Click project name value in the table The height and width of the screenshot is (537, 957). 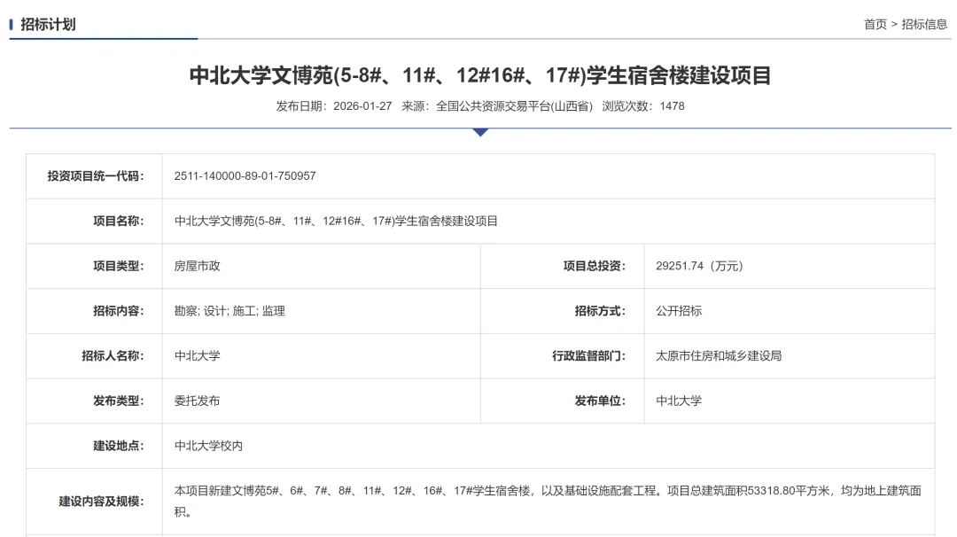(336, 221)
